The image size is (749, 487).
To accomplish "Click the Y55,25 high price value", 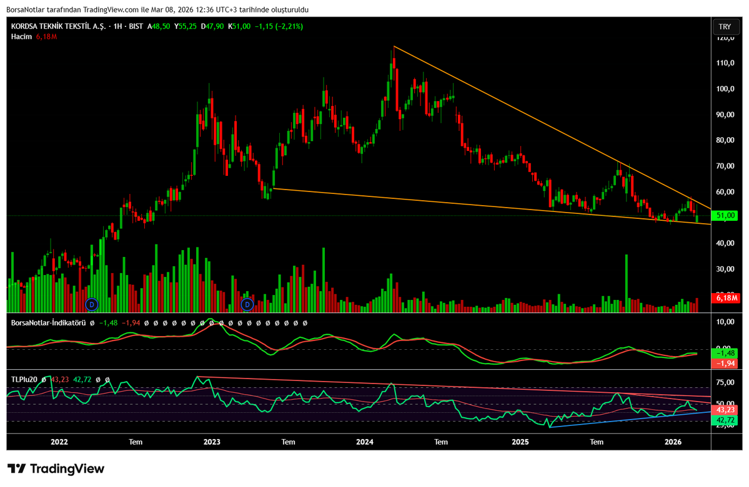I will (x=186, y=26).
